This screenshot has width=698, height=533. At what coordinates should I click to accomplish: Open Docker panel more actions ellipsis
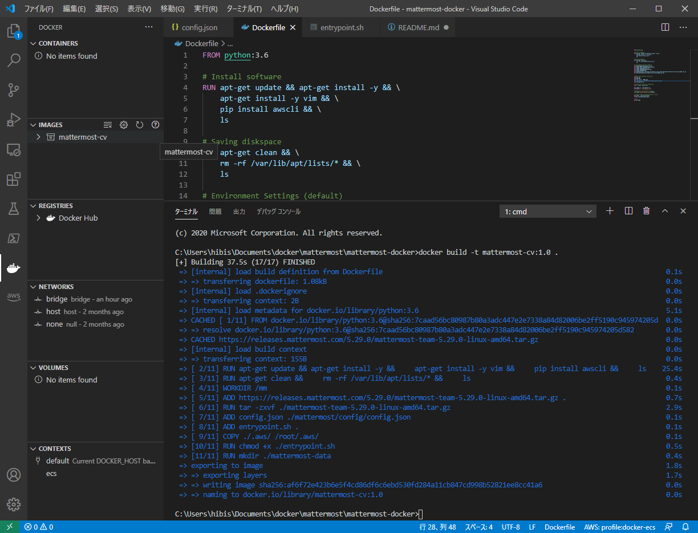[x=149, y=27]
